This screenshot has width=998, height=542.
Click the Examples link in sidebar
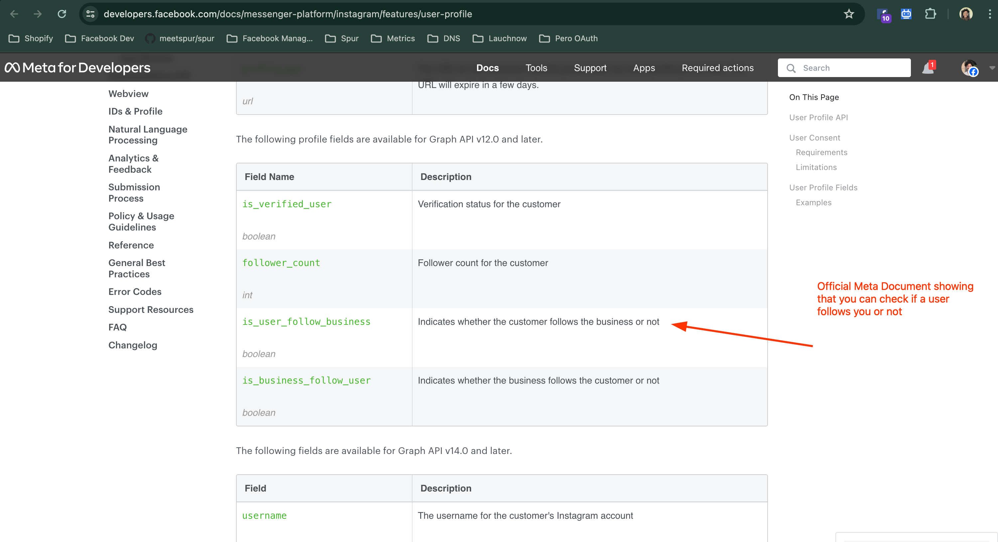[x=813, y=202]
